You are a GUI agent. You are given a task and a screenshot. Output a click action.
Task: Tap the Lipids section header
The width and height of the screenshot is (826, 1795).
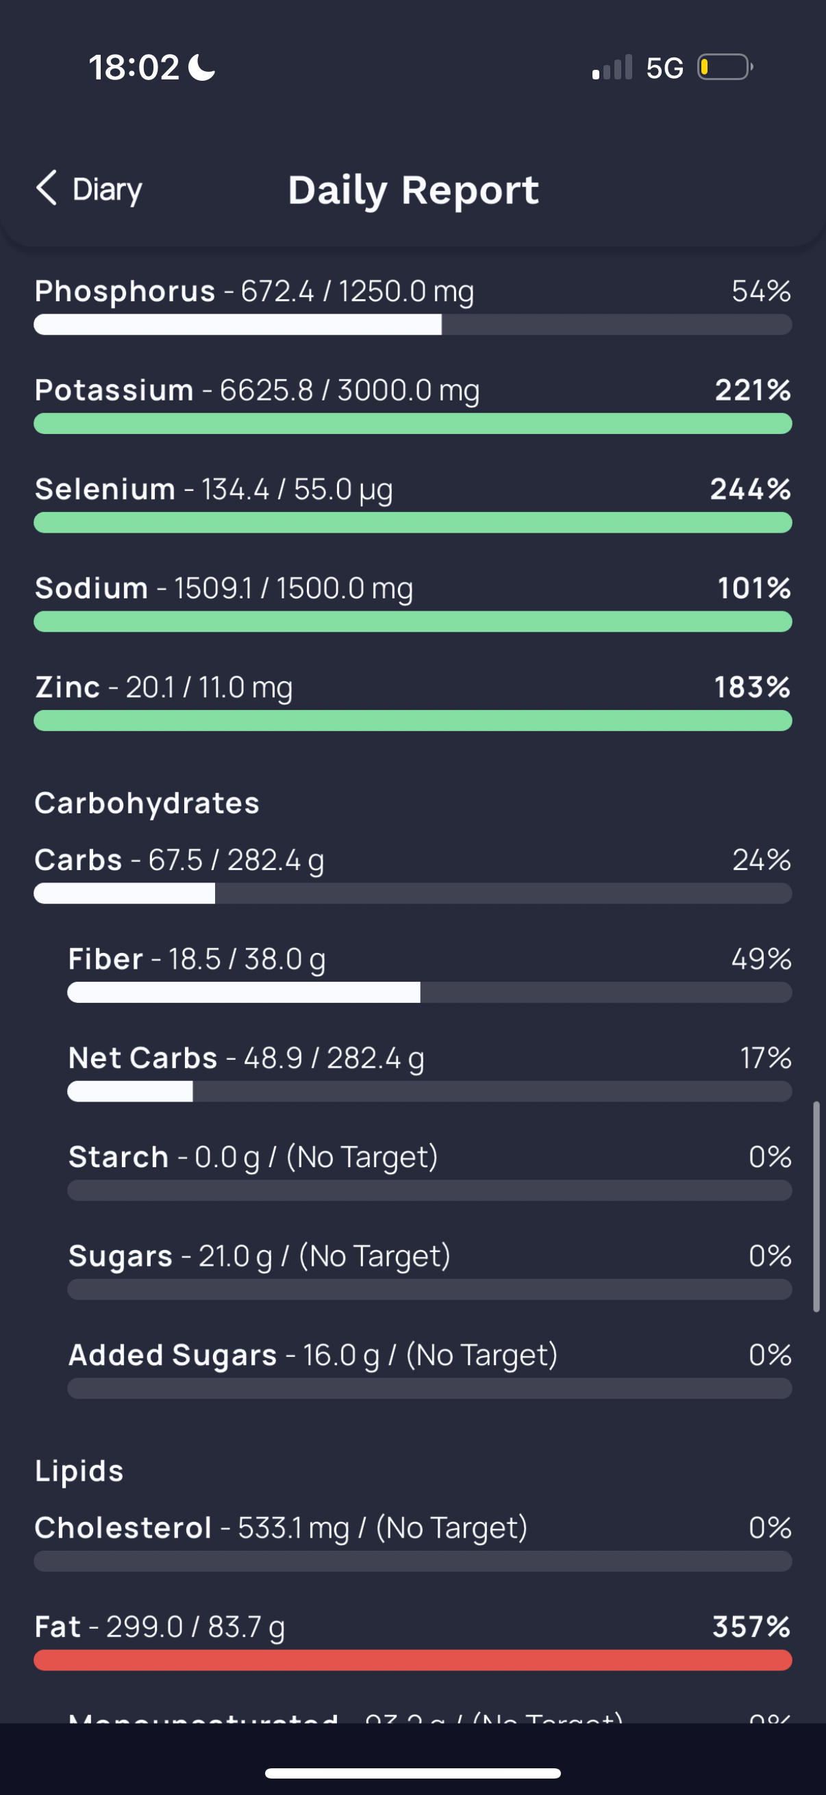click(79, 1471)
